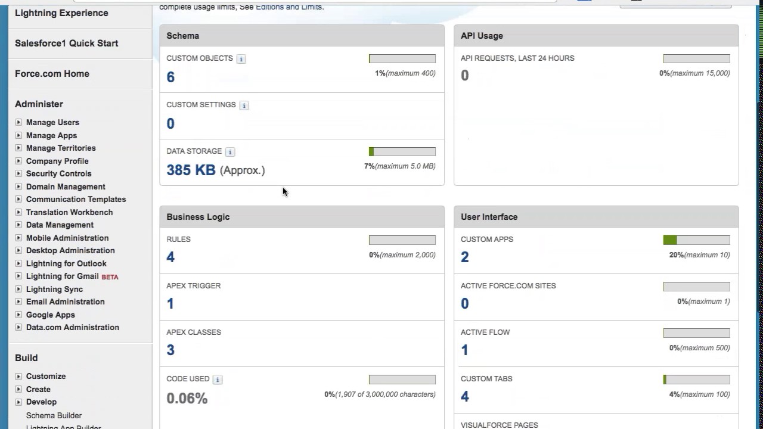Screen dimensions: 763x429
Task: Click the 385 KB data storage value
Action: [x=191, y=170]
